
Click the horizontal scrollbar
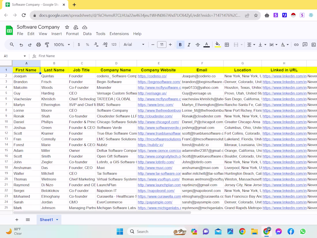(x=102, y=213)
